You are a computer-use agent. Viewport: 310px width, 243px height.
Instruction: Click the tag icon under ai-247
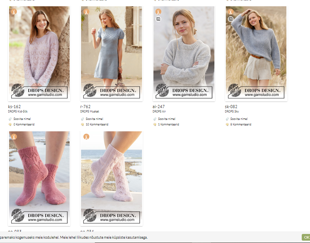pos(155,119)
